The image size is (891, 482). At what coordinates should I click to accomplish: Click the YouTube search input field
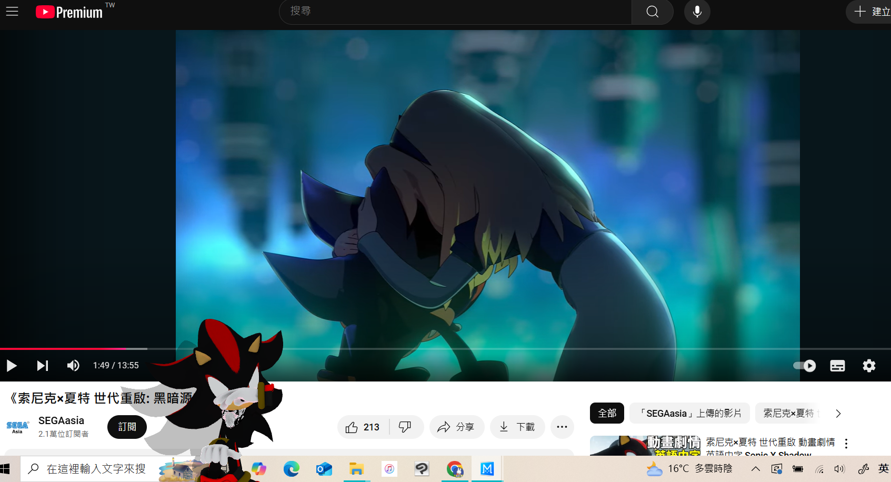[x=455, y=12]
